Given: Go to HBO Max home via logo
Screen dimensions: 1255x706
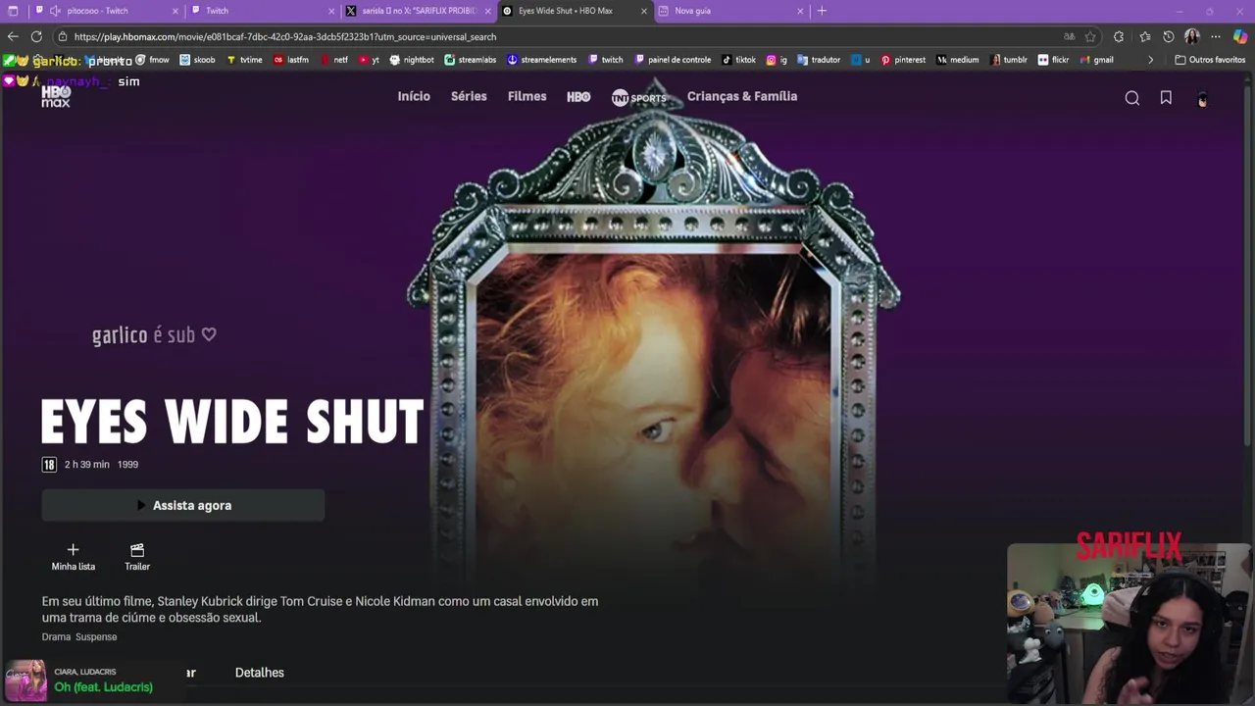Looking at the screenshot, I should pos(56,96).
